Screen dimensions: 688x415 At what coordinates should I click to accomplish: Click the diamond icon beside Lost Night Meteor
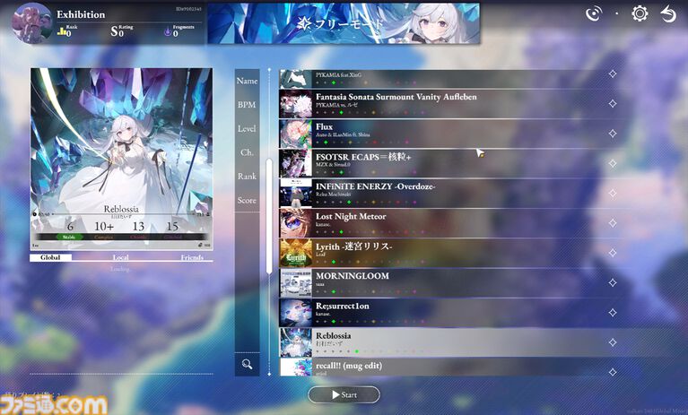[613, 223]
